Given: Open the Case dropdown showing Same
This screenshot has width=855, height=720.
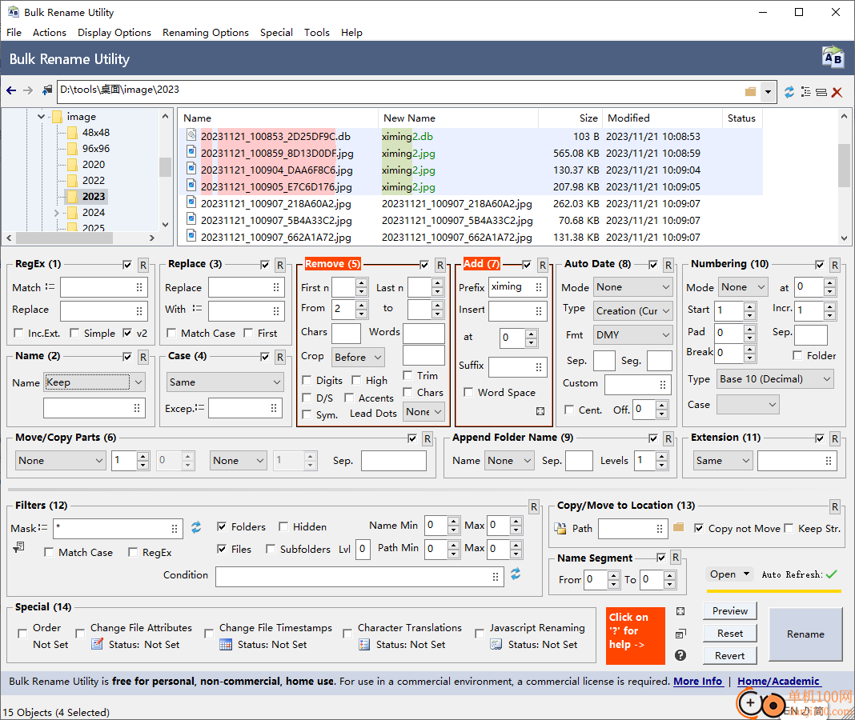Looking at the screenshot, I should pos(225,382).
